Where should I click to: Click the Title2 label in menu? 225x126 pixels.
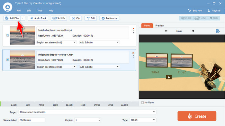click(182, 72)
